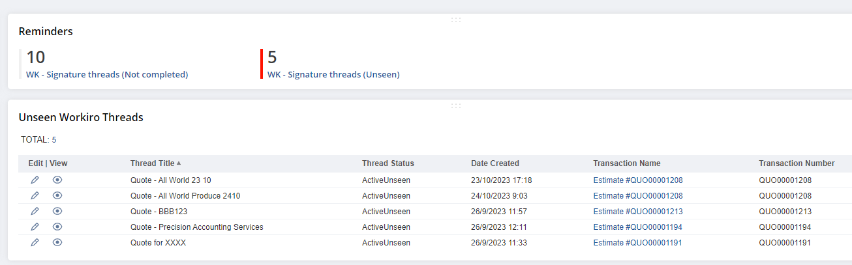Viewport: 852px width, 265px height.
Task: Open Estimate #QUO00001213 link
Action: (637, 212)
